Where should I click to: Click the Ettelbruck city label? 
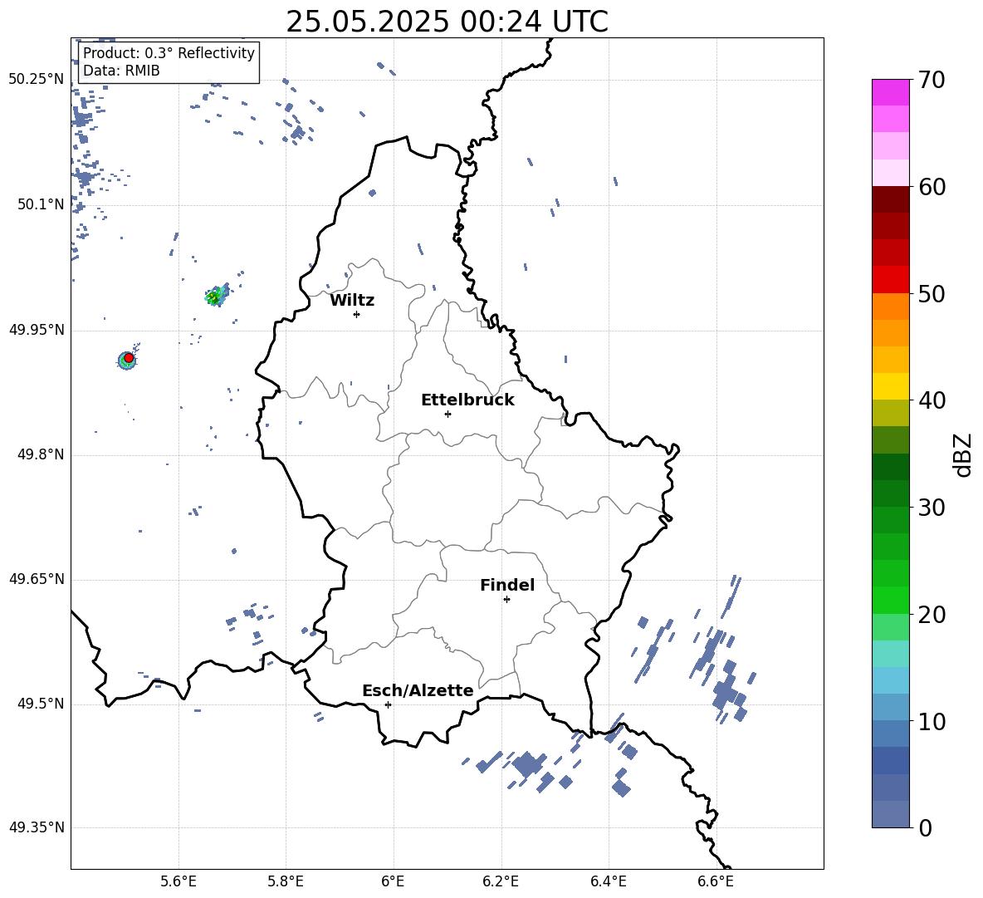point(467,400)
